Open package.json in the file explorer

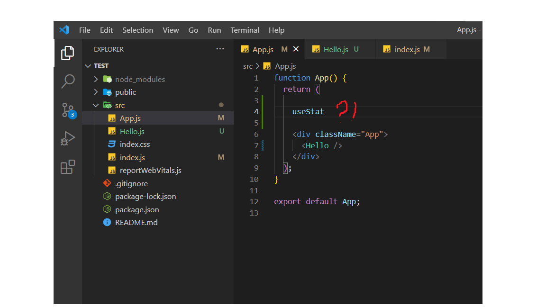coord(137,209)
